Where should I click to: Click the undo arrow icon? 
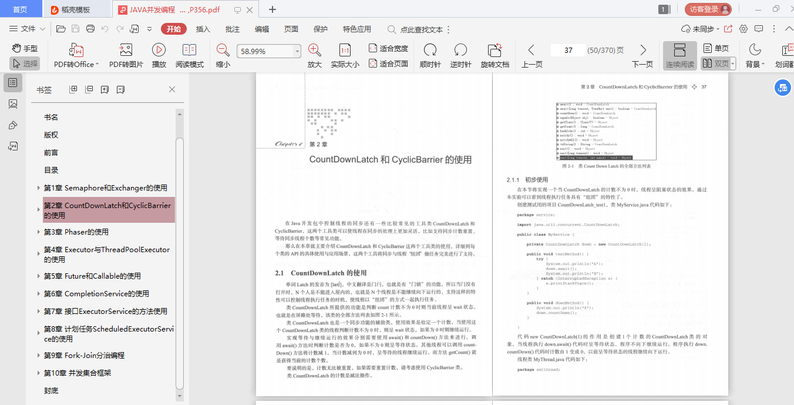[105, 29]
